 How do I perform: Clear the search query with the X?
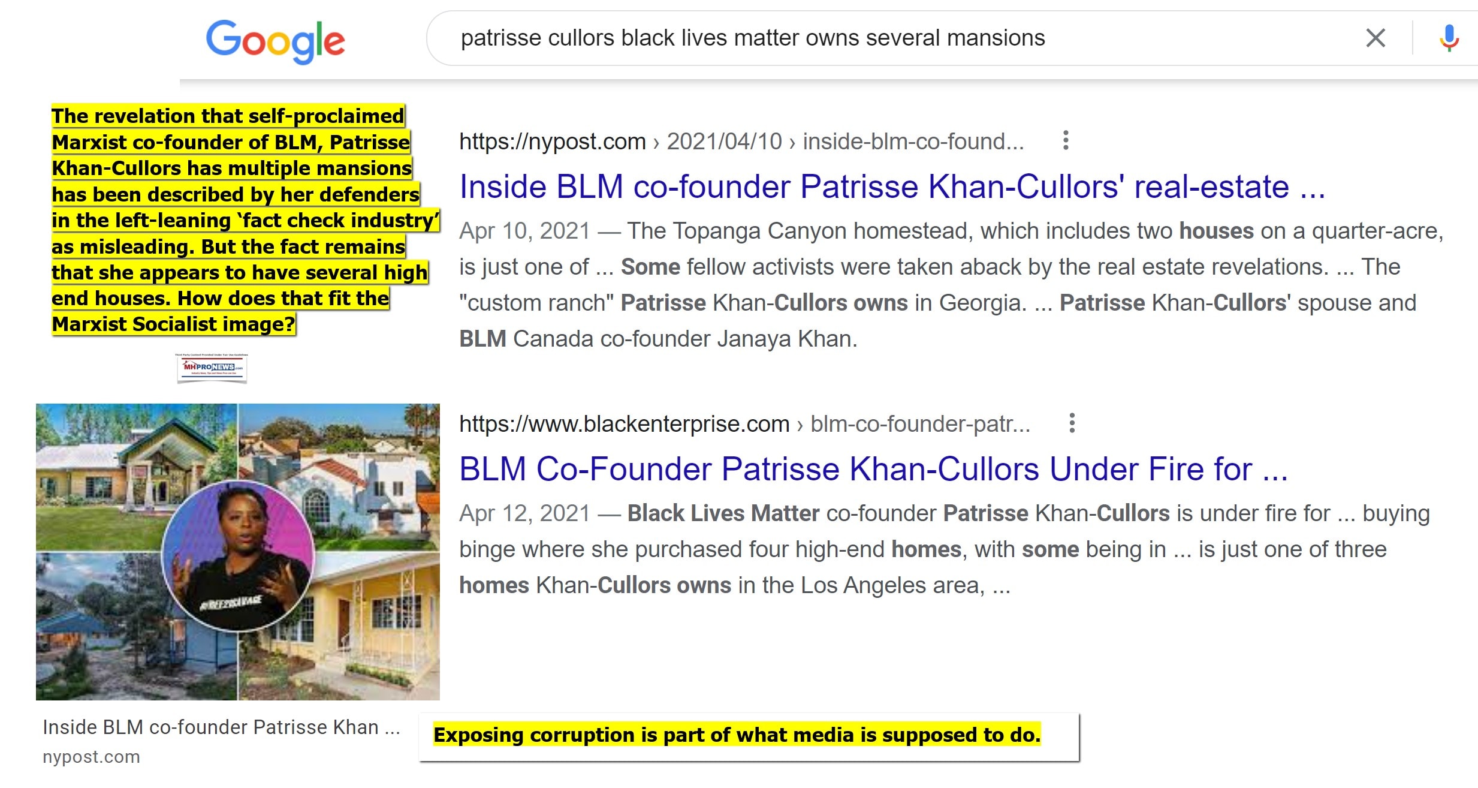coord(1375,38)
